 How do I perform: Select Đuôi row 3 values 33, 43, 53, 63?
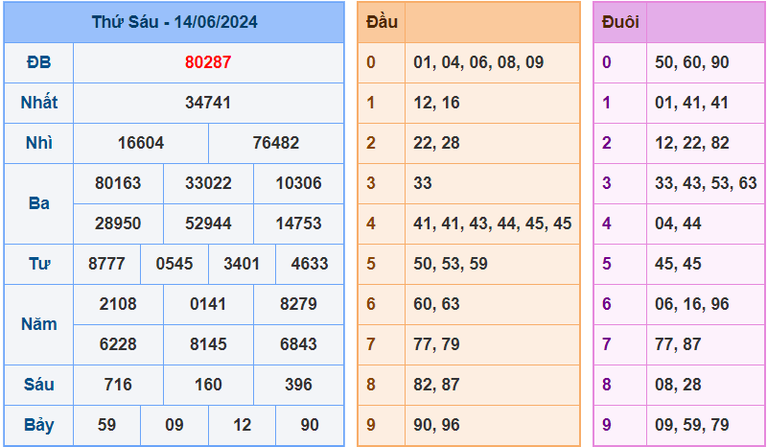tap(706, 183)
